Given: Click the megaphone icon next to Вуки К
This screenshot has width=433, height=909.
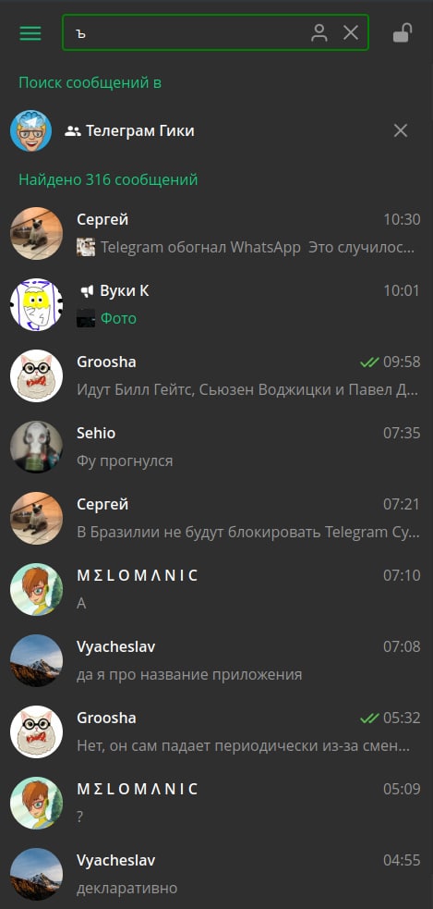Looking at the screenshot, I should (87, 291).
